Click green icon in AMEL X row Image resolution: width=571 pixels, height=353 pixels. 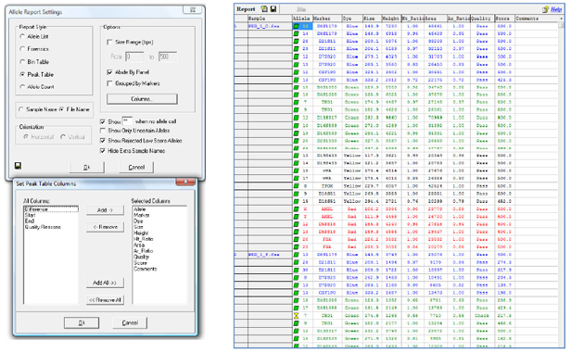[296, 208]
